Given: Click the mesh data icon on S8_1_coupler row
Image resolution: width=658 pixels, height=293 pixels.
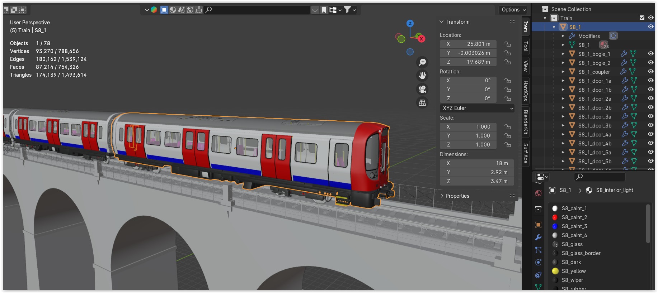Looking at the screenshot, I should (x=633, y=72).
